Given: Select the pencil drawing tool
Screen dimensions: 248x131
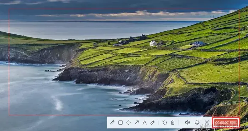Looking at the screenshot, I should click(112, 122).
